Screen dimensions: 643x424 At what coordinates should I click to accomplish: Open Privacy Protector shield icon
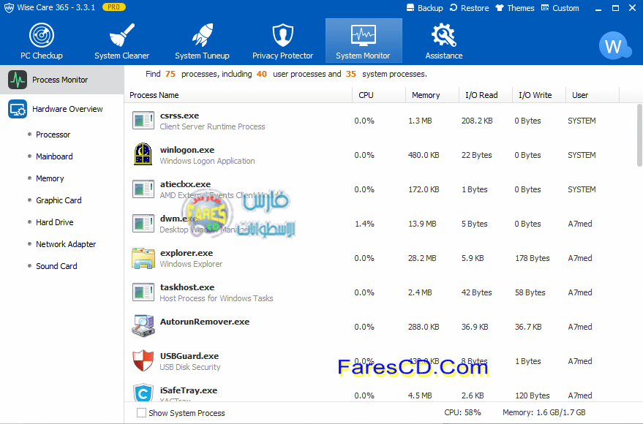click(283, 35)
